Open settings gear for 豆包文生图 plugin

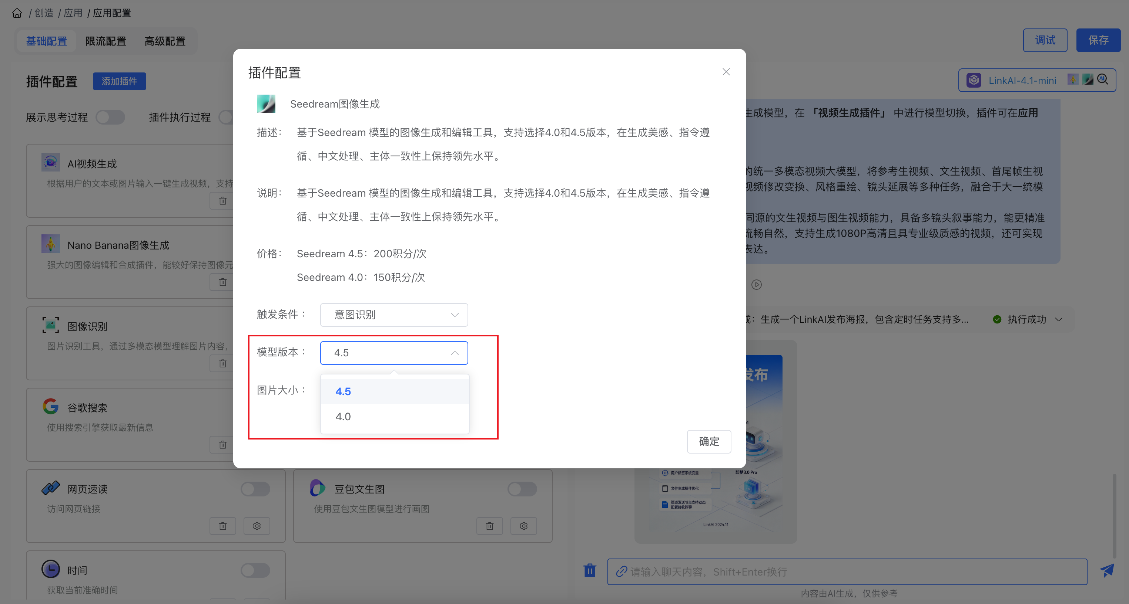tap(524, 526)
